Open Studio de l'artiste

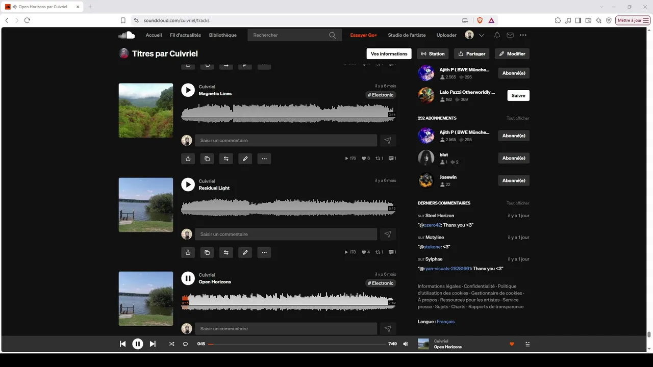pos(407,35)
